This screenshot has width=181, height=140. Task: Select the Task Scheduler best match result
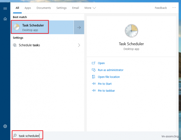pyautogui.click(x=42, y=27)
